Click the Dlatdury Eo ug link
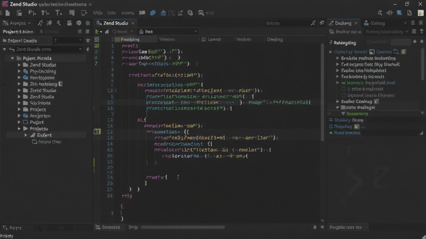 click(x=349, y=120)
